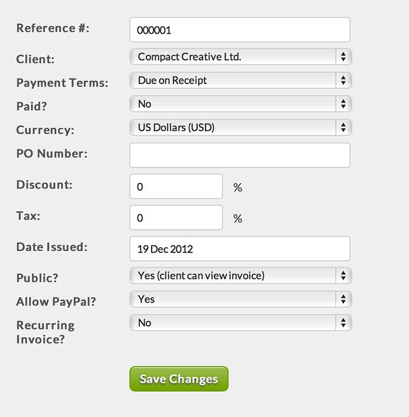Click the arrows icon on Payment Terms selector
Viewport: 409px width, 417px height.
[x=343, y=81]
